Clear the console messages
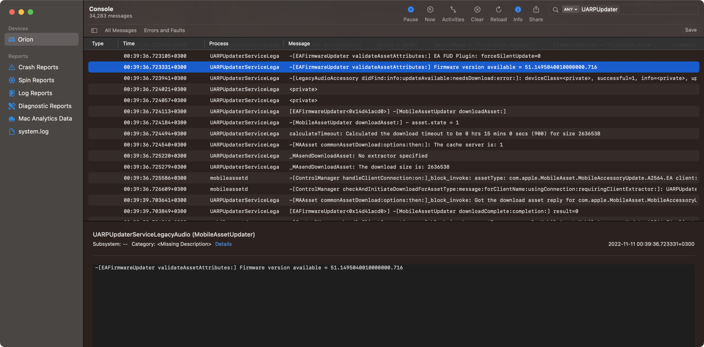Screen dimensions: 704x347 tap(477, 10)
